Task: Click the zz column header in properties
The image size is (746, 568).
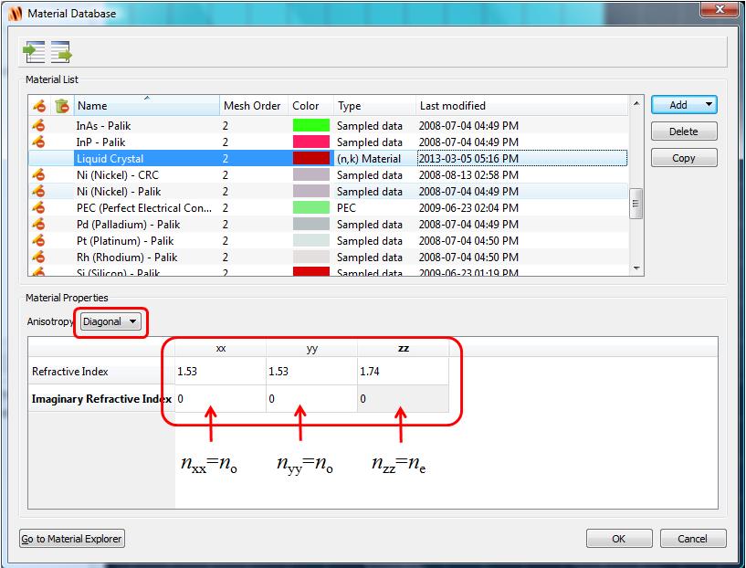Action: pos(403,348)
